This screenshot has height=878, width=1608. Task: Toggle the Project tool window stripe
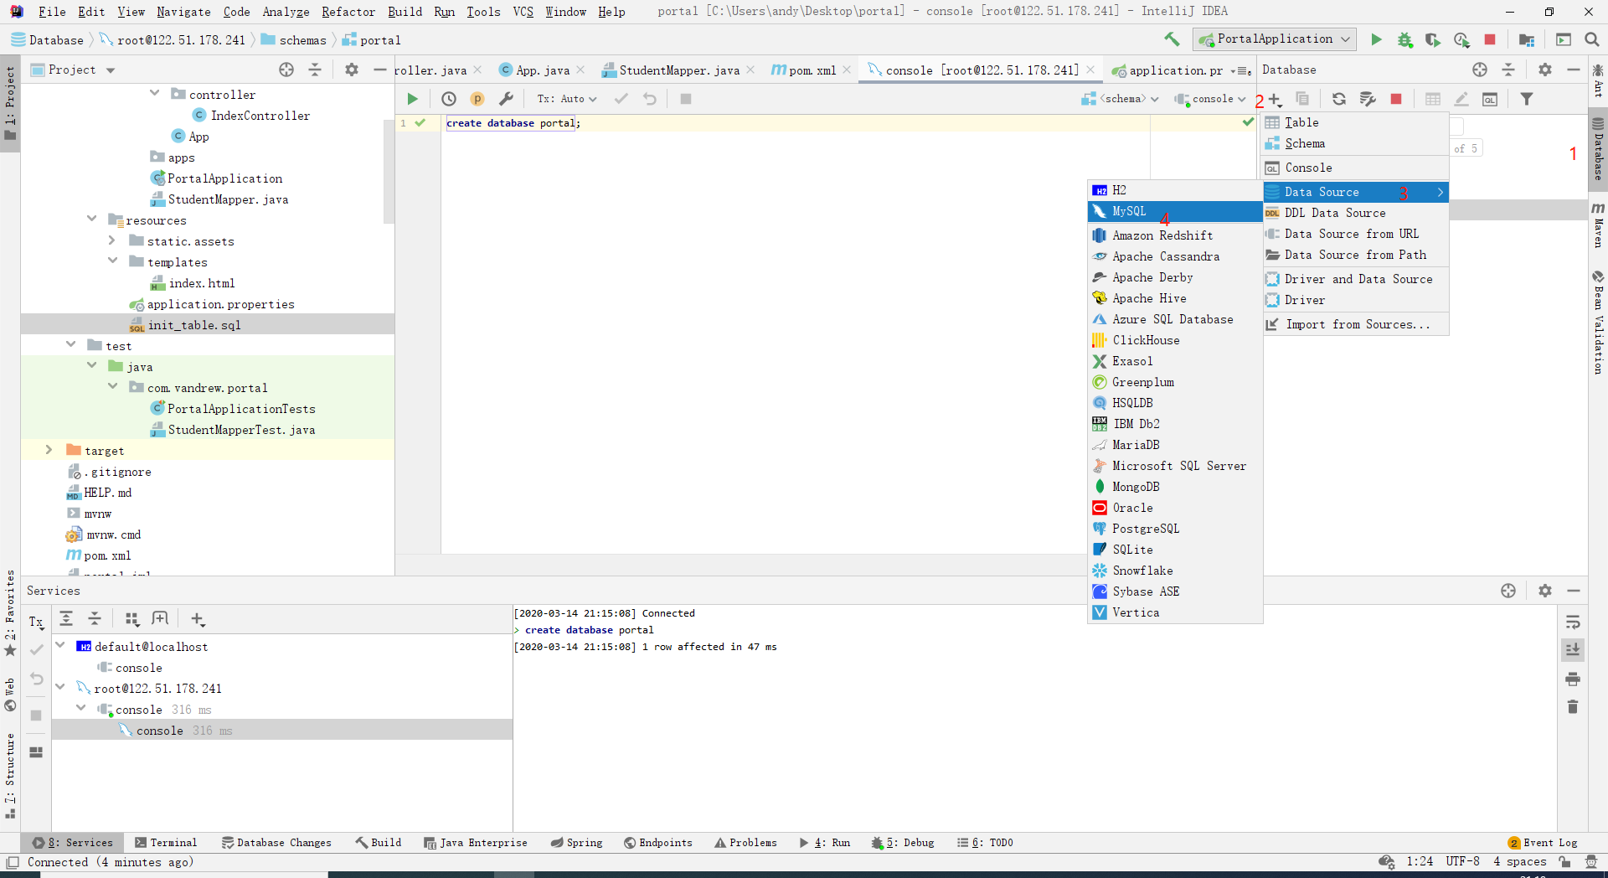[10, 105]
